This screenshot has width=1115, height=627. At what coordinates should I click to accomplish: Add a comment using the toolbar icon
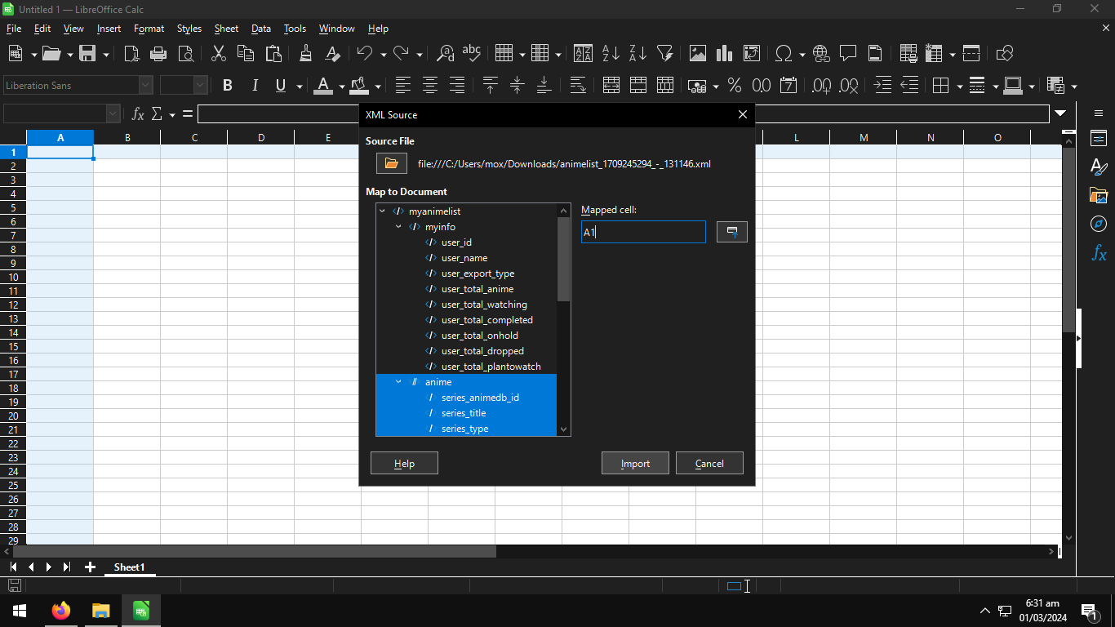[x=848, y=53]
